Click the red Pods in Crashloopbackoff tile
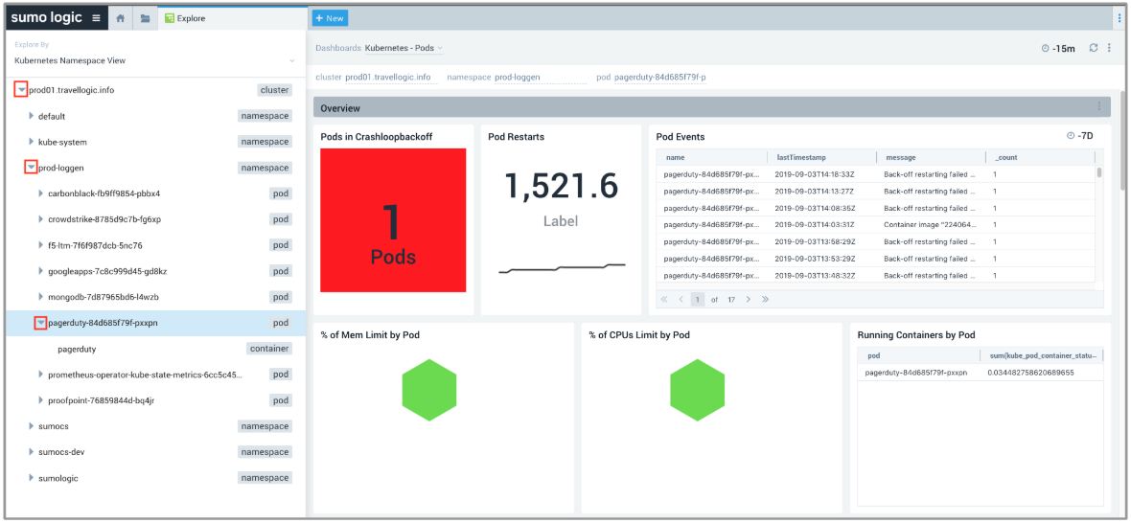The width and height of the screenshot is (1131, 523). click(393, 220)
